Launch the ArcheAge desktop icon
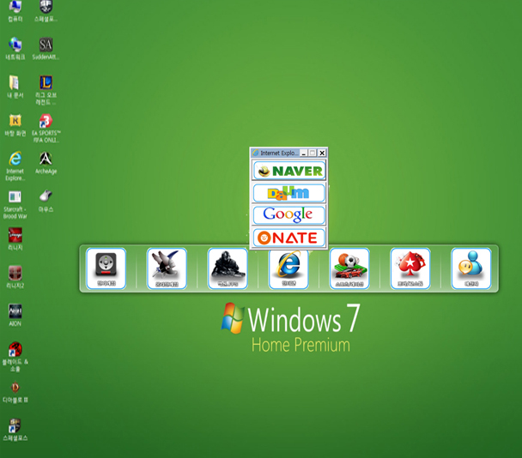 pyautogui.click(x=46, y=163)
